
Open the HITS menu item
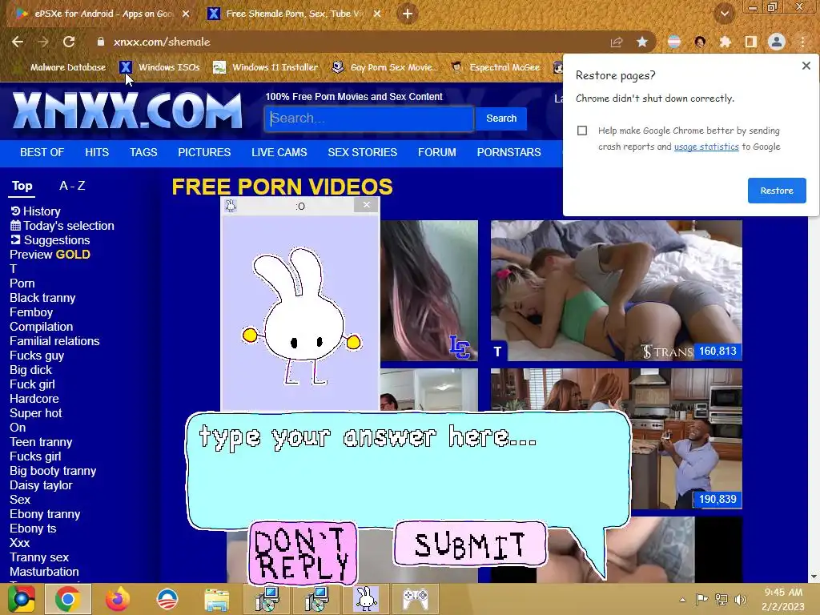[x=97, y=152]
